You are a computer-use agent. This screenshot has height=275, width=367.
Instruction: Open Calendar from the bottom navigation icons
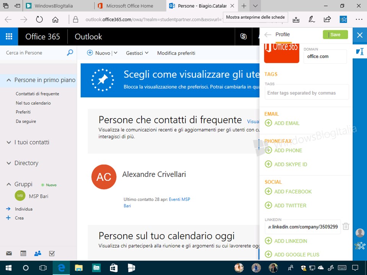point(23,253)
